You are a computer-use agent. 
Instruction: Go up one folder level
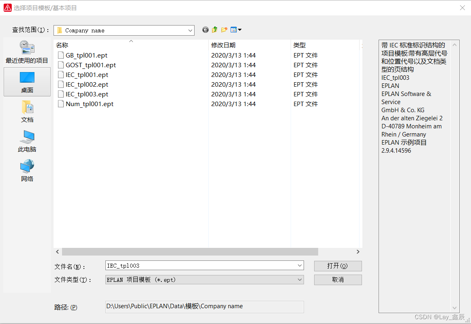(x=215, y=30)
